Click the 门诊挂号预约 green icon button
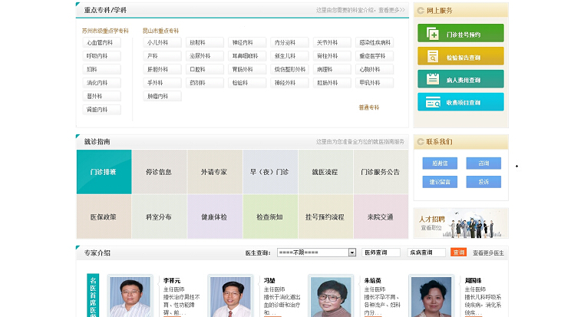The height and width of the screenshot is (317, 584). tap(460, 34)
